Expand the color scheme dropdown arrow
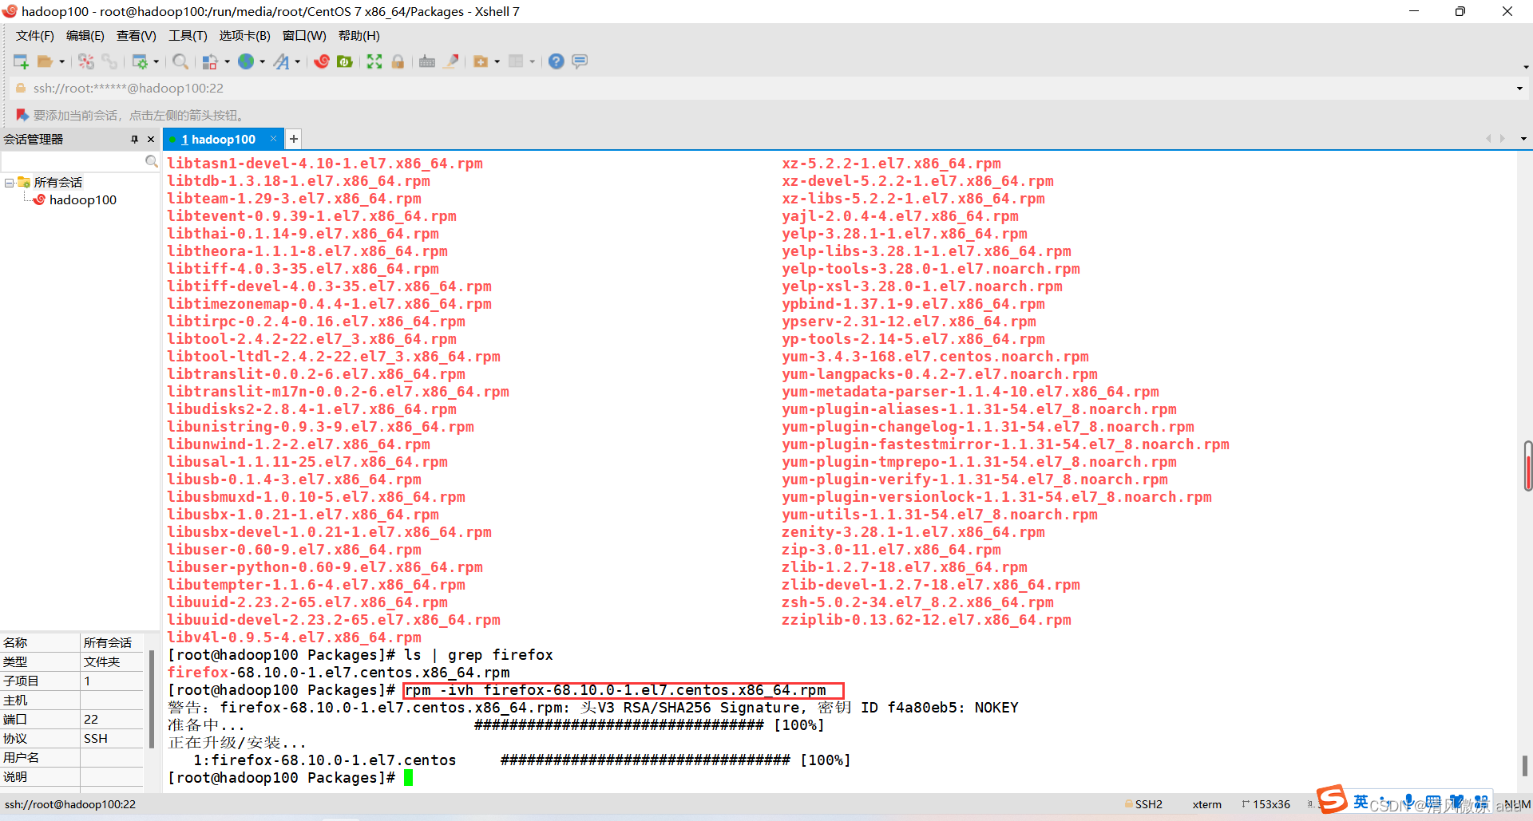1533x821 pixels. (x=227, y=61)
